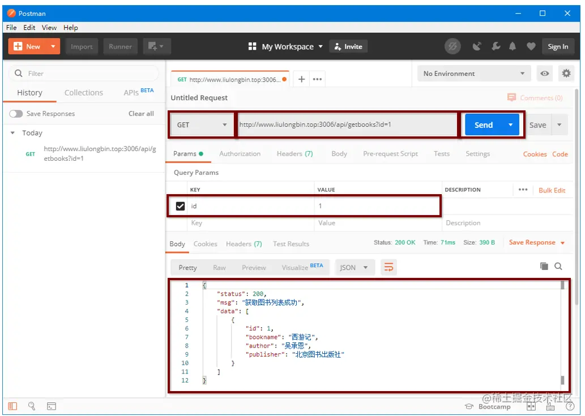585x416 pixels.
Task: Click the history Filter search field
Action: 84,74
